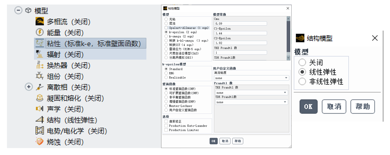The image size is (390, 155).
Task: Click the Multiphase (多相流) model icon
Action: (40, 22)
